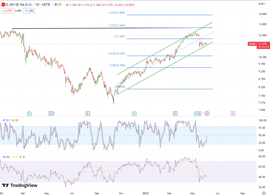This screenshot has width=270, height=196.
Task: Click the first green earnings E marker
Action: pyautogui.click(x=29, y=114)
